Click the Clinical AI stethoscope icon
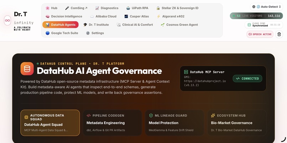The image size is (287, 143). (119, 24)
